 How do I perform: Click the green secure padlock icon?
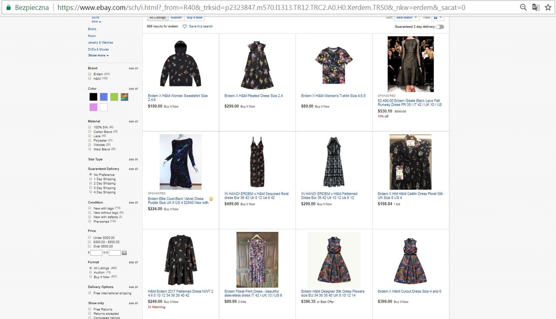9,7
